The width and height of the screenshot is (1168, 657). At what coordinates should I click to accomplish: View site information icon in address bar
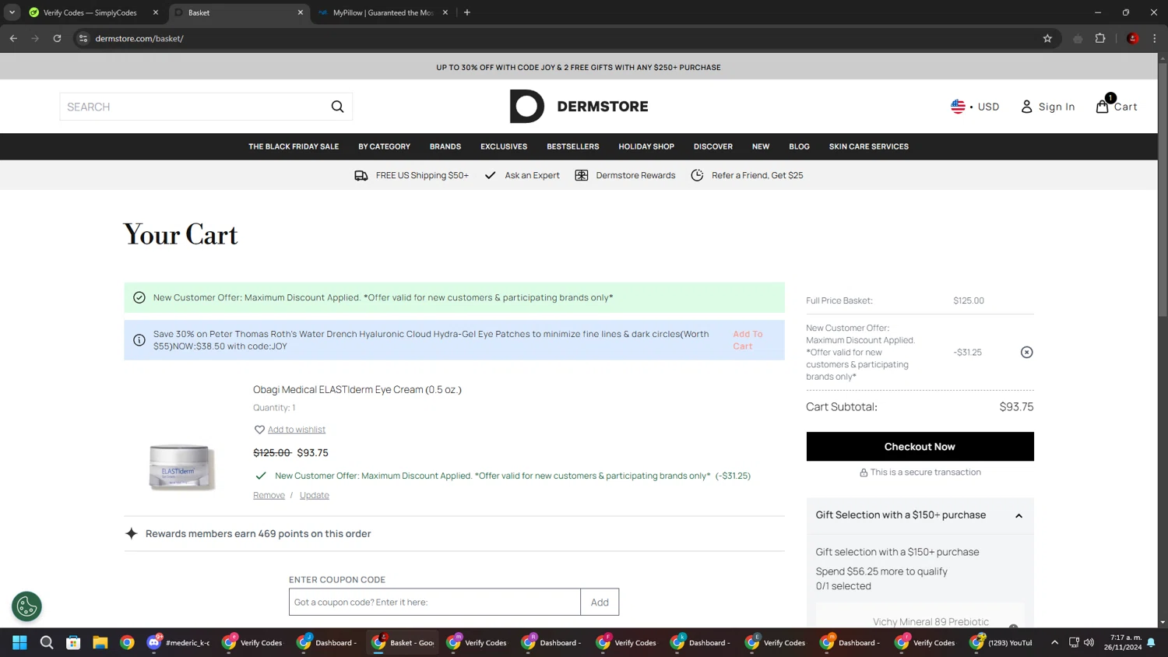coord(83,38)
